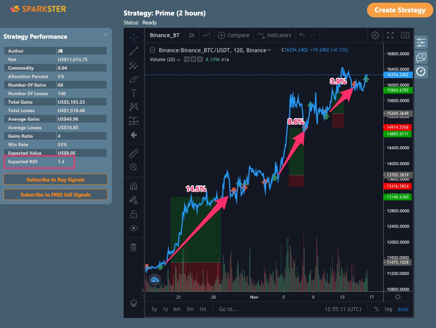The height and width of the screenshot is (328, 436).
Task: Open the strategy sliders settings icon
Action: point(421,43)
